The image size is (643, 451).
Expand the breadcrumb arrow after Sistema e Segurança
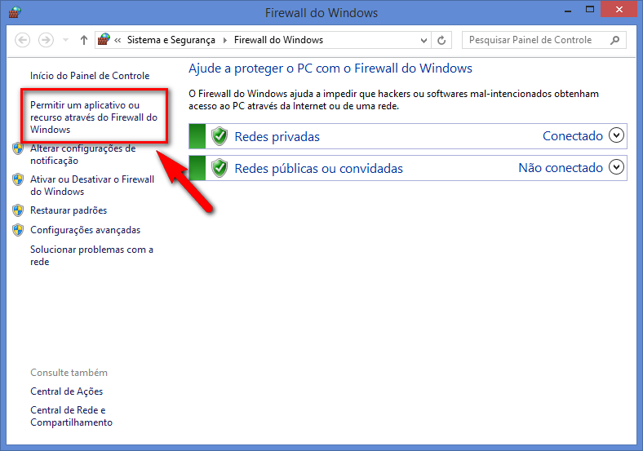pyautogui.click(x=224, y=40)
